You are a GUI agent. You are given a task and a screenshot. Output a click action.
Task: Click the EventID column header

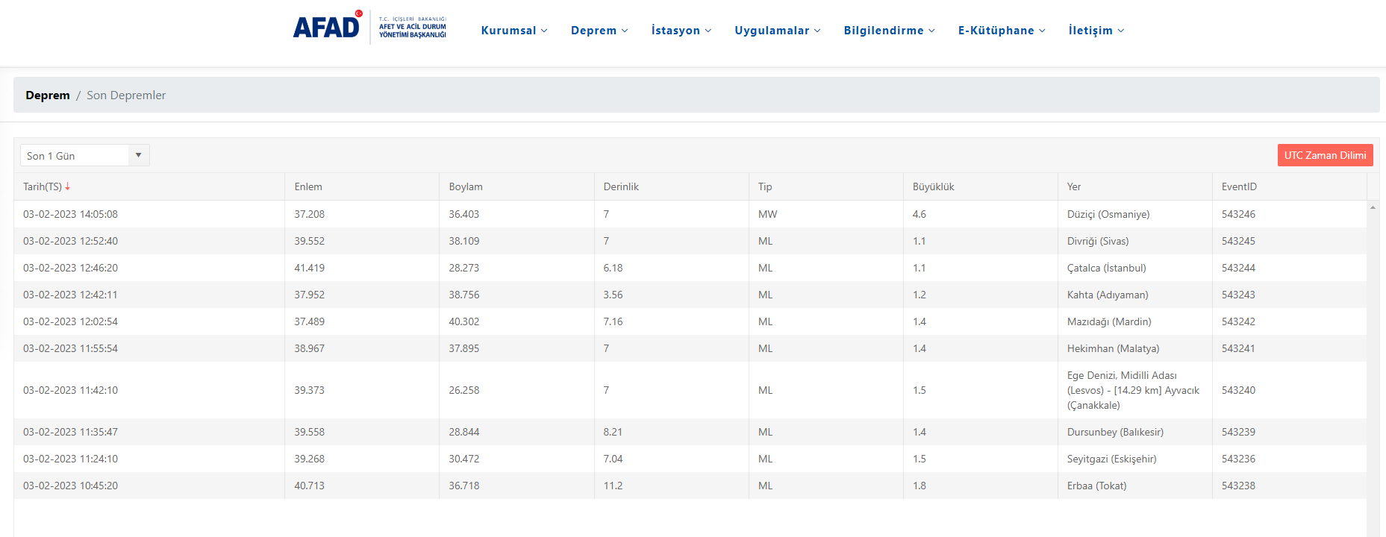(x=1239, y=186)
